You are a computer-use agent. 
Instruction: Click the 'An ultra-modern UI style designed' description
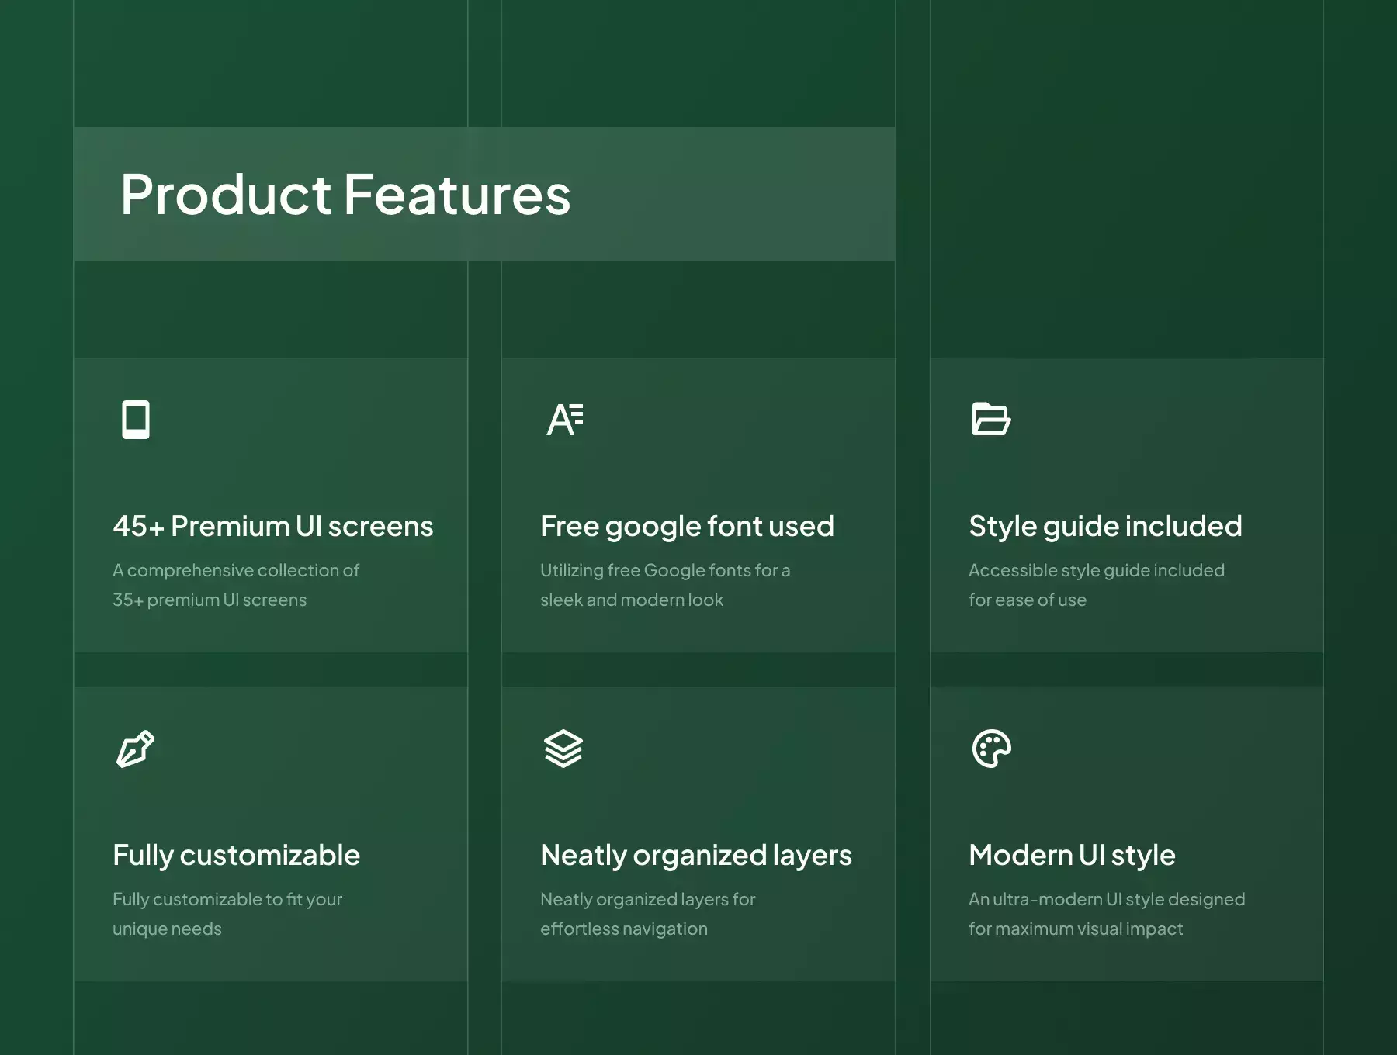click(x=1106, y=899)
